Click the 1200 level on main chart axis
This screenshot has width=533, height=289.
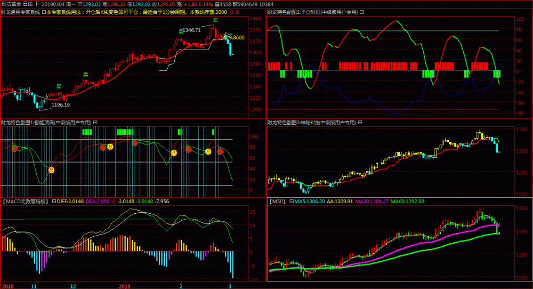coord(255,109)
